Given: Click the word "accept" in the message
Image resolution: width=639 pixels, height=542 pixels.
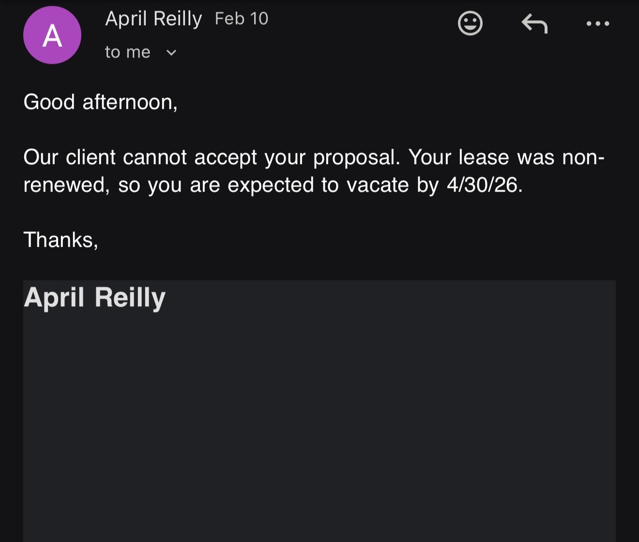Looking at the screenshot, I should (x=226, y=158).
